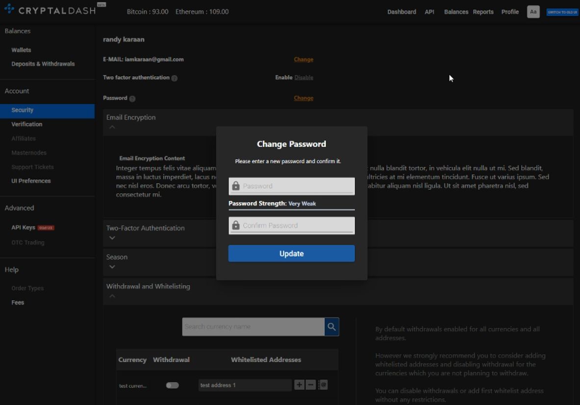Go to Reports in top navigation
The width and height of the screenshot is (580, 405).
[483, 12]
